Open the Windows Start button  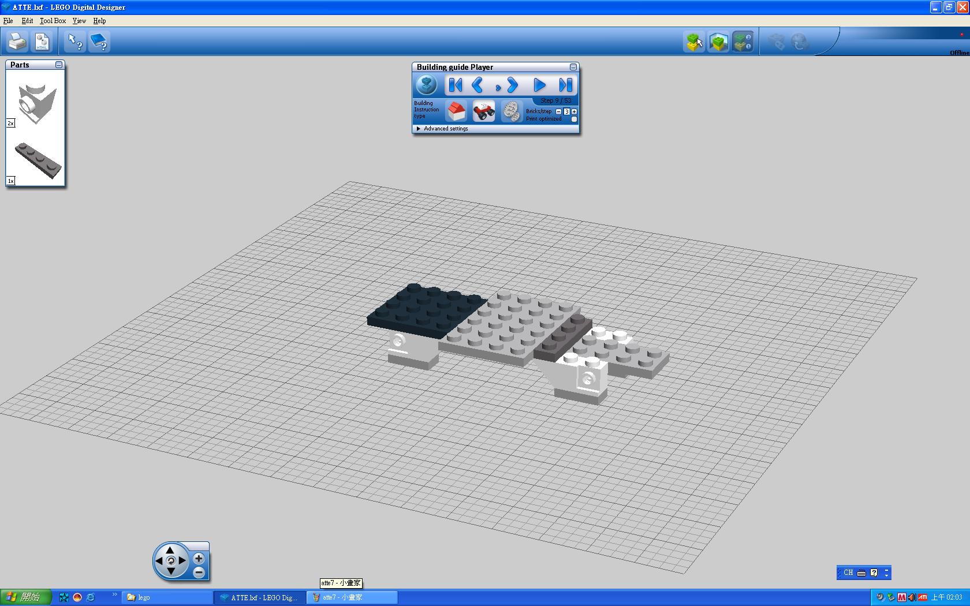click(x=26, y=597)
